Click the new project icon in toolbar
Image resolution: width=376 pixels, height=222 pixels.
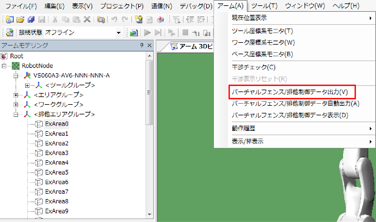tap(10, 20)
